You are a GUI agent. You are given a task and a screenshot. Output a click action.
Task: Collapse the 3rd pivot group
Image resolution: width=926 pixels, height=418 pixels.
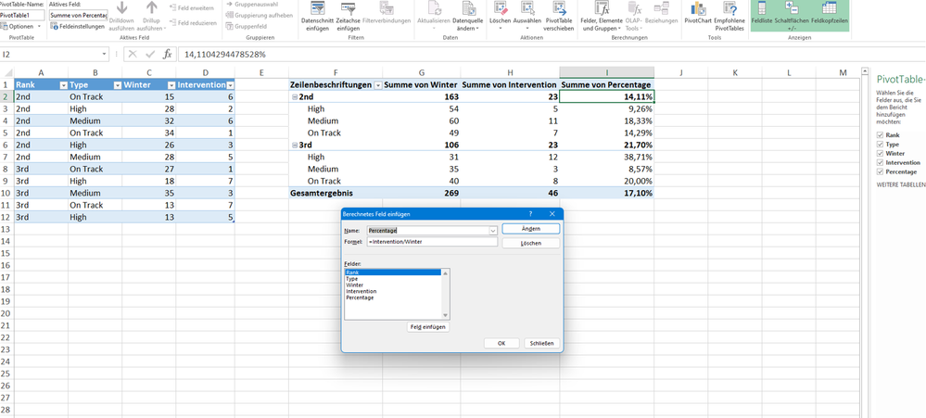tap(295, 146)
